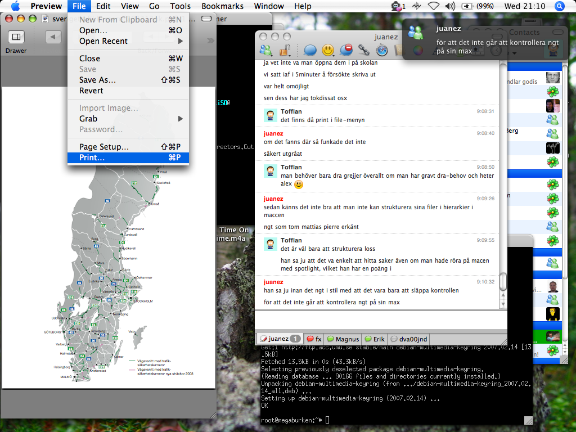This screenshot has height=432, width=576.
Task: Open the yellow smiley emoticon picker
Action: (x=328, y=49)
